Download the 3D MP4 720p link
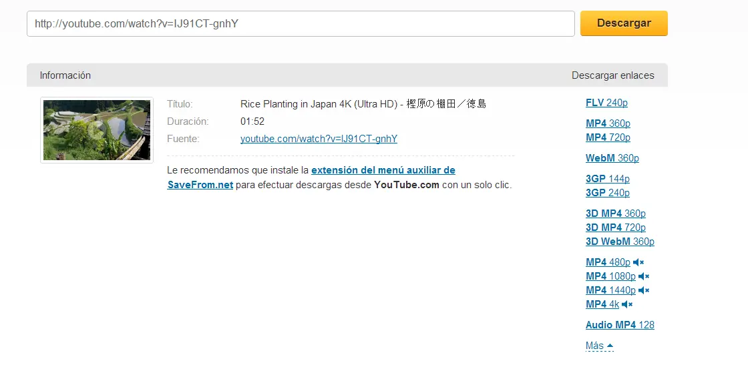The image size is (748, 369). tap(615, 228)
